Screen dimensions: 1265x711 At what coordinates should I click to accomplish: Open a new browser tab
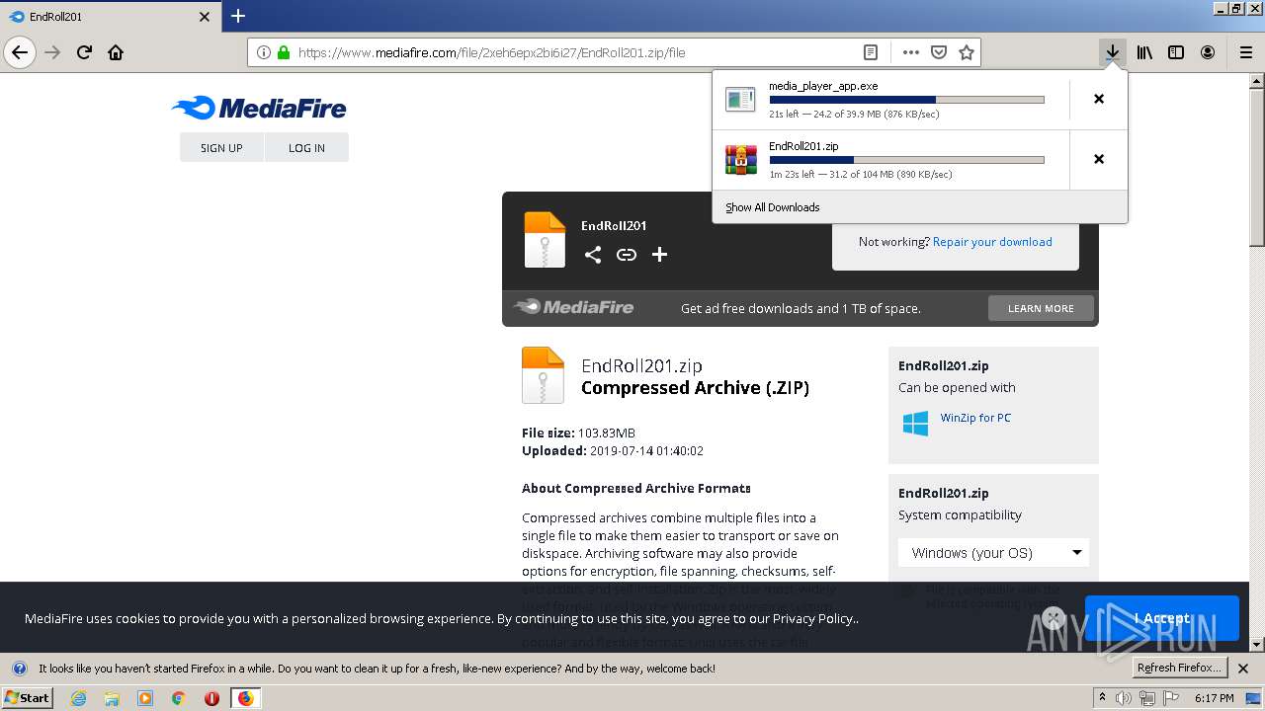238,16
